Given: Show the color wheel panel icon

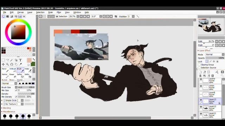Looking at the screenshot, I should click(4, 16).
